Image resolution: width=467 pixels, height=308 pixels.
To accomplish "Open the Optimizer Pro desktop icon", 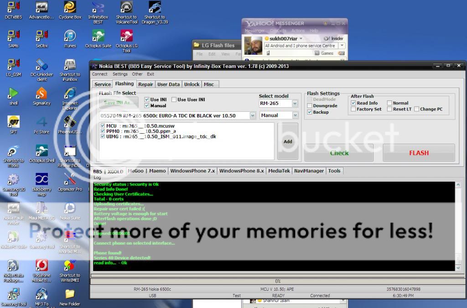I will click(70, 182).
